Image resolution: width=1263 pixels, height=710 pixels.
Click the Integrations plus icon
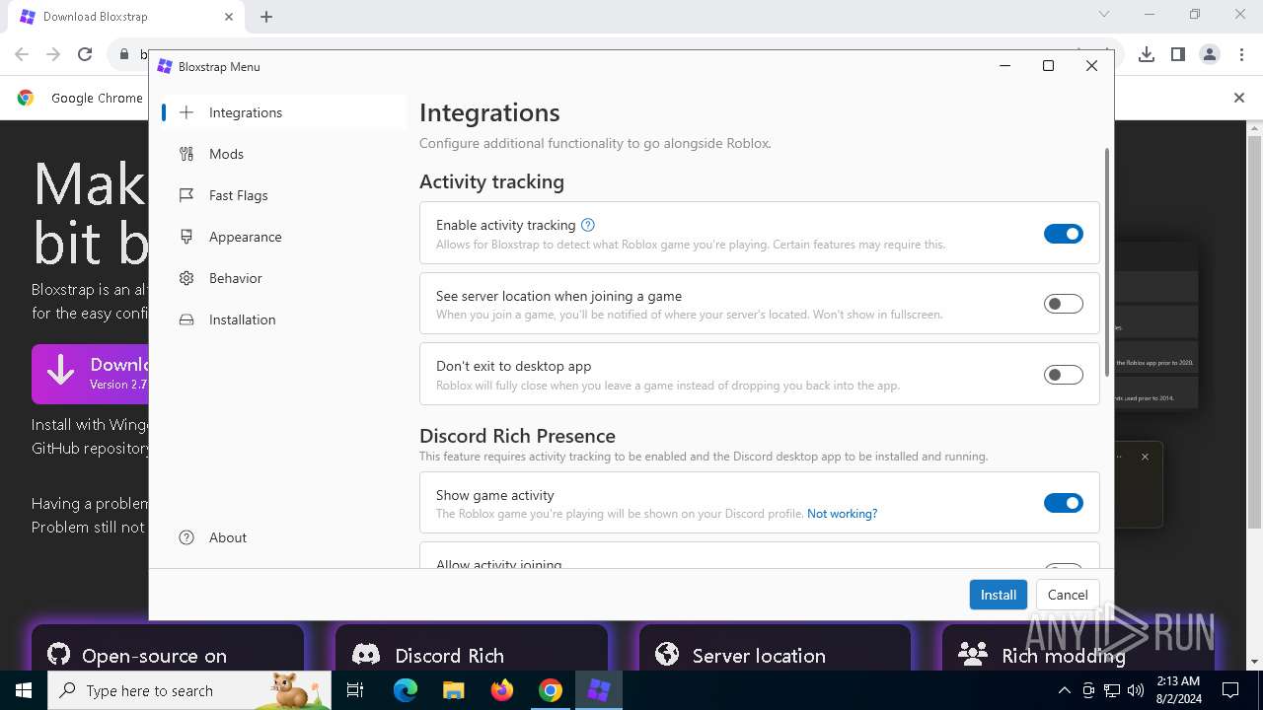click(x=186, y=112)
